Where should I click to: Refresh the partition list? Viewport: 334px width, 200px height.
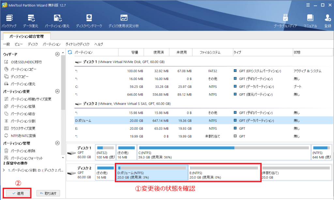click(70, 52)
